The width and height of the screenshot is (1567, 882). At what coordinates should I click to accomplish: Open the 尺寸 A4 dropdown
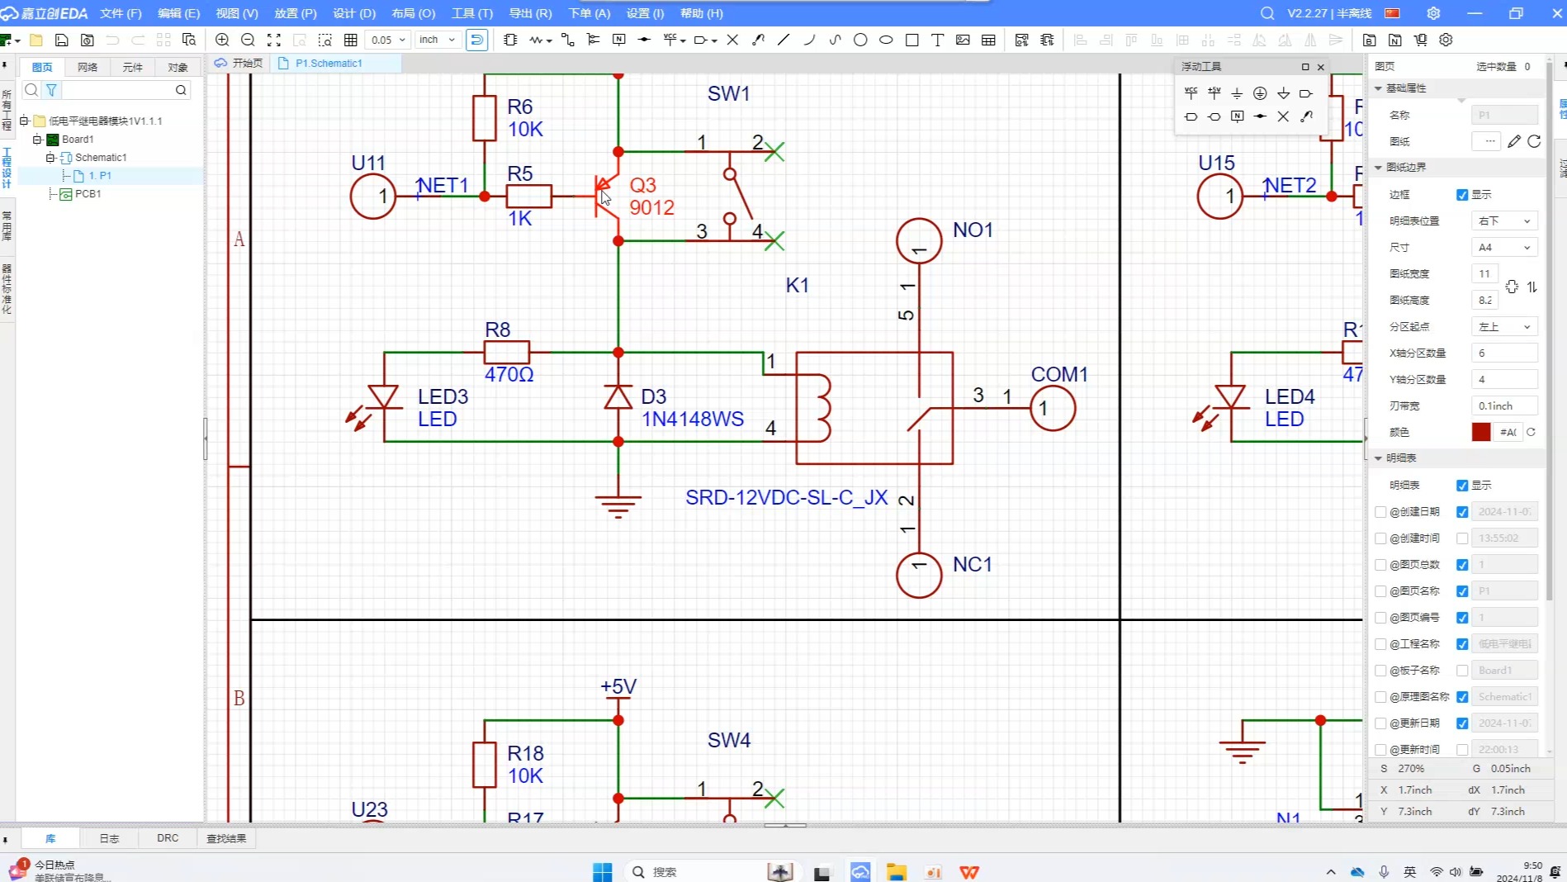coord(1504,247)
